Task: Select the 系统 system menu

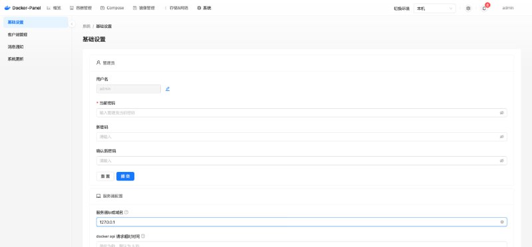Action: point(204,8)
